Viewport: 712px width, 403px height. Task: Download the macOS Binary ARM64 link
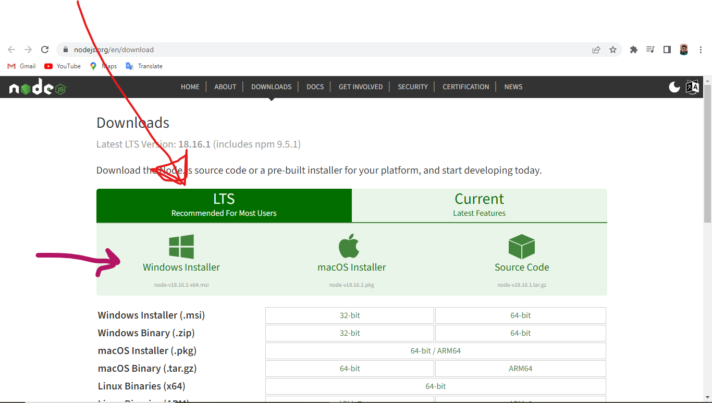pos(521,369)
